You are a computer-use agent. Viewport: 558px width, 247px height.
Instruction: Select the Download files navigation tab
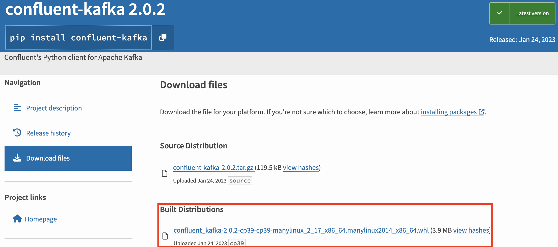click(x=68, y=158)
